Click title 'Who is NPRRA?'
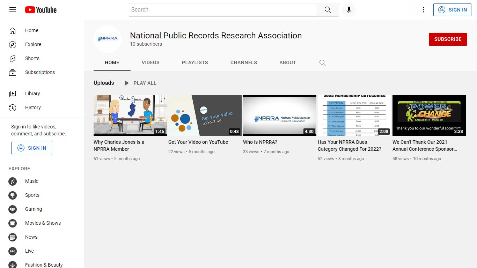This screenshot has width=477, height=268. [260, 142]
